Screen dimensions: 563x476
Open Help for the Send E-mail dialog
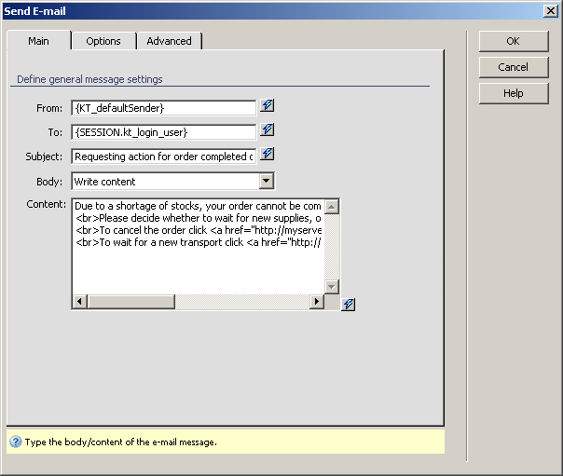513,93
